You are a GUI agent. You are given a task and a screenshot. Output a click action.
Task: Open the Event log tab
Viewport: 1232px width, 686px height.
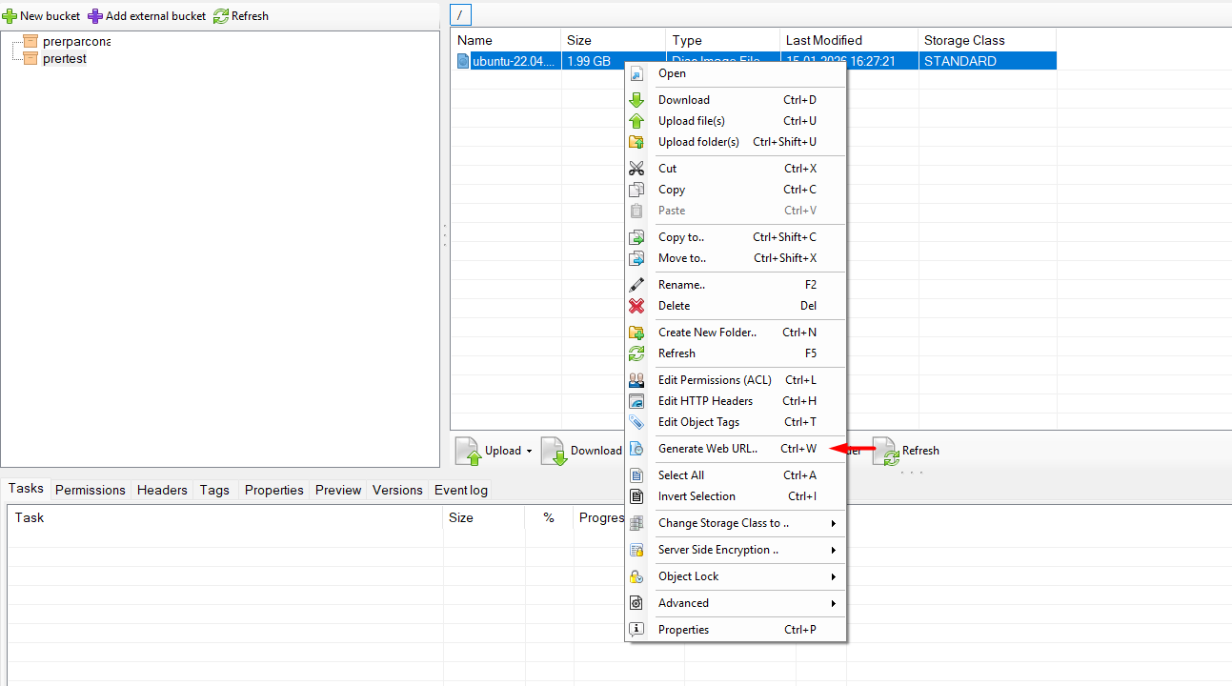pyautogui.click(x=460, y=490)
